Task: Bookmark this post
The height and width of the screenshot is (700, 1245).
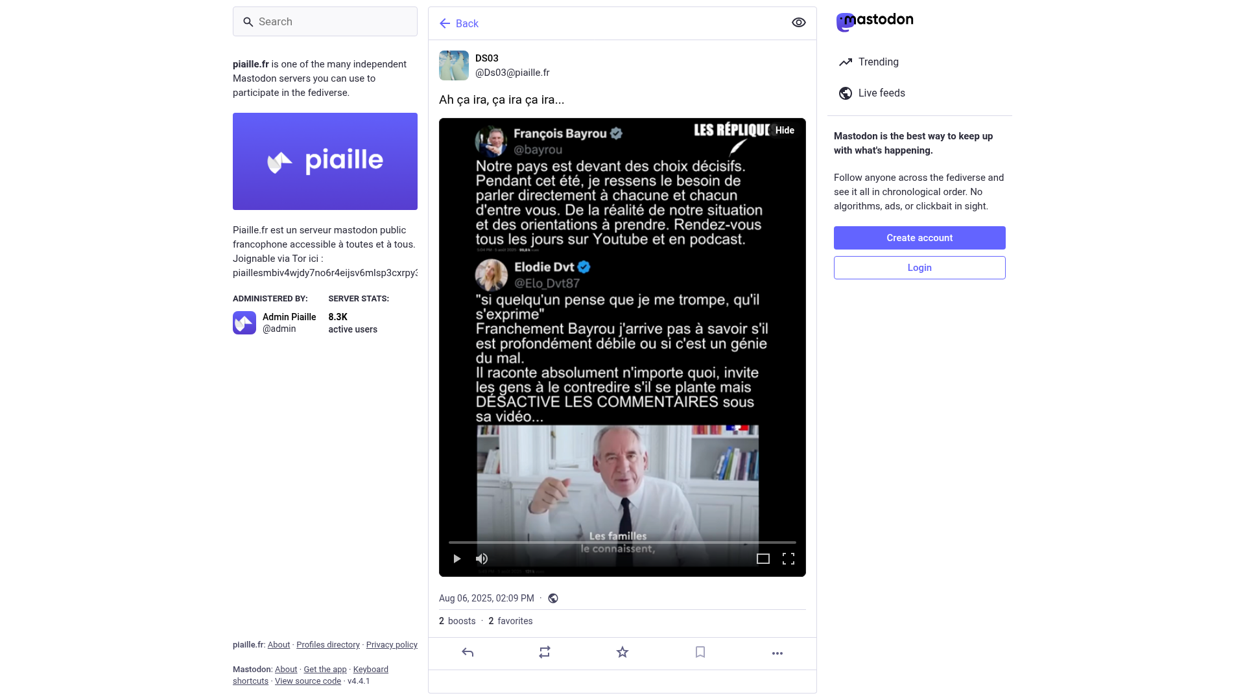Action: [x=700, y=653]
